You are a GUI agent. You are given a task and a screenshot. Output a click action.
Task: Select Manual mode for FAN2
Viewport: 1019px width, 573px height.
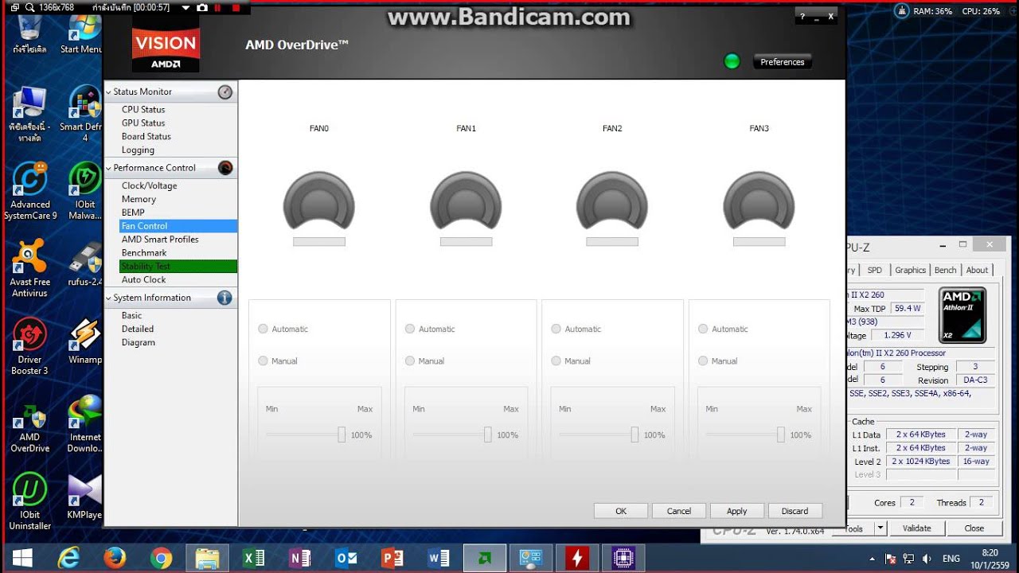pos(556,361)
